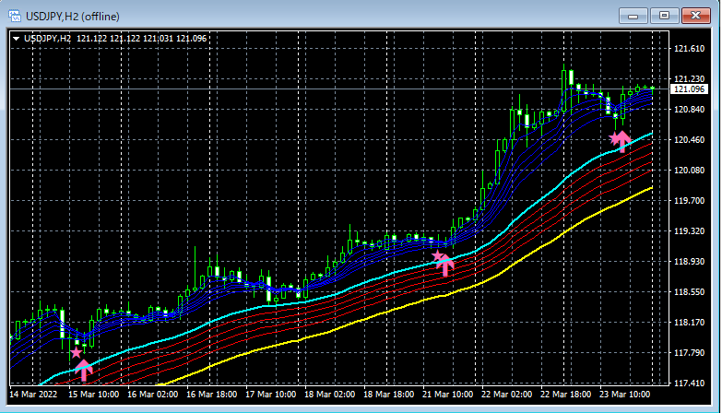Click the 118.170 price scale label
Viewport: 722px width, 413px height.
690,323
